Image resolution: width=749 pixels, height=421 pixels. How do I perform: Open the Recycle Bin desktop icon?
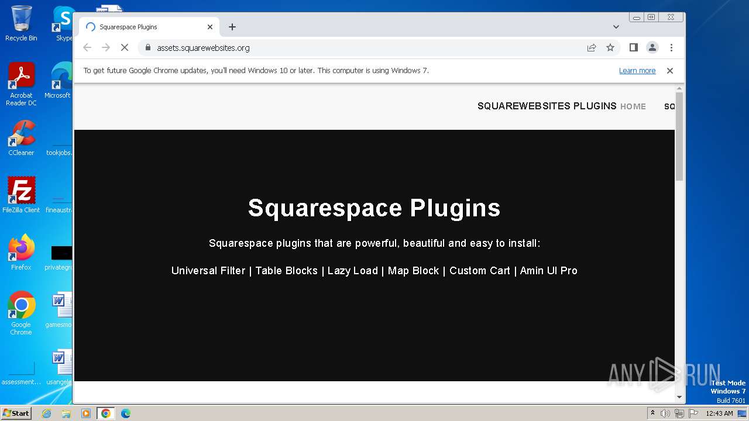pyautogui.click(x=21, y=23)
